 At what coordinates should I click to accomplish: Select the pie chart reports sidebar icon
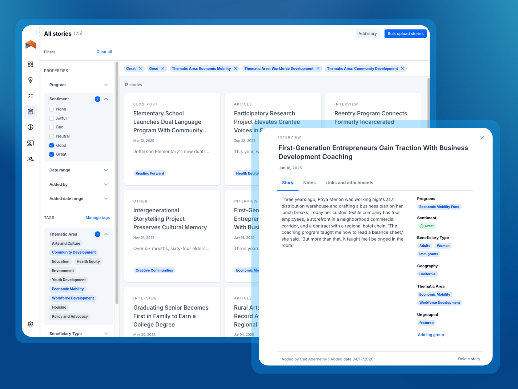[30, 127]
